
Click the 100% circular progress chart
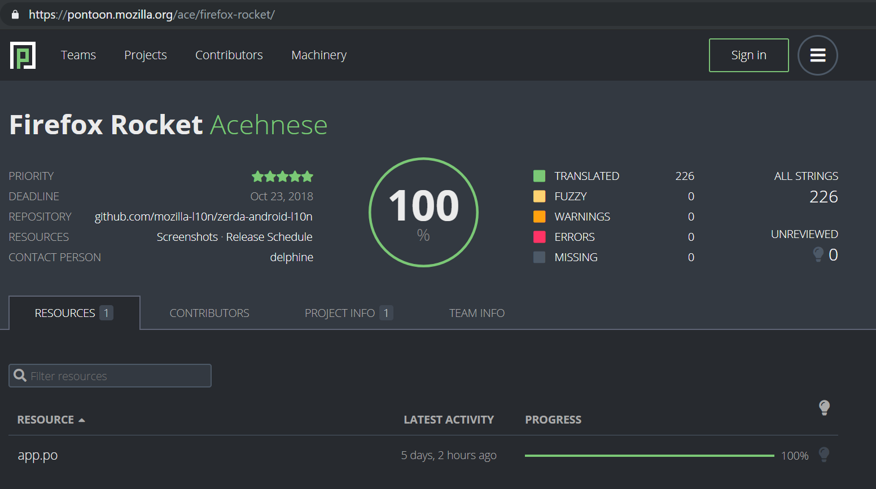(x=423, y=212)
